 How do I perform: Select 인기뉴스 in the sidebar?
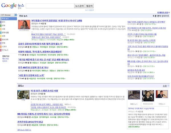5,50
